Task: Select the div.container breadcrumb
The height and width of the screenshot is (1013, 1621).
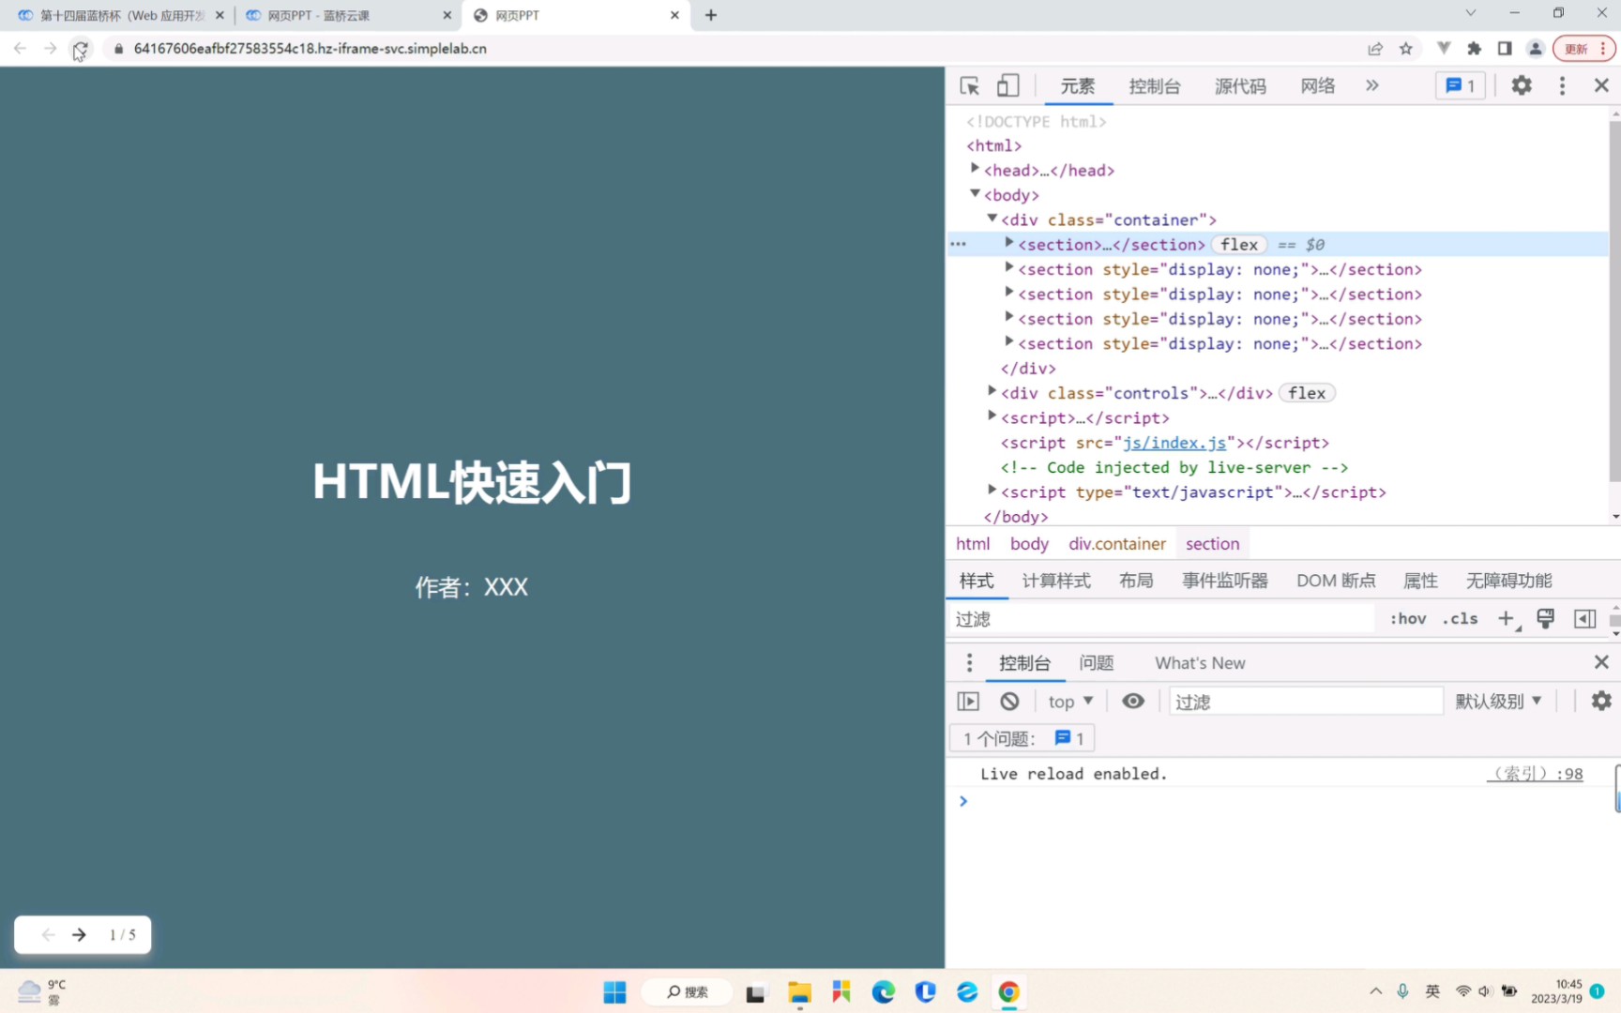Action: tap(1116, 544)
